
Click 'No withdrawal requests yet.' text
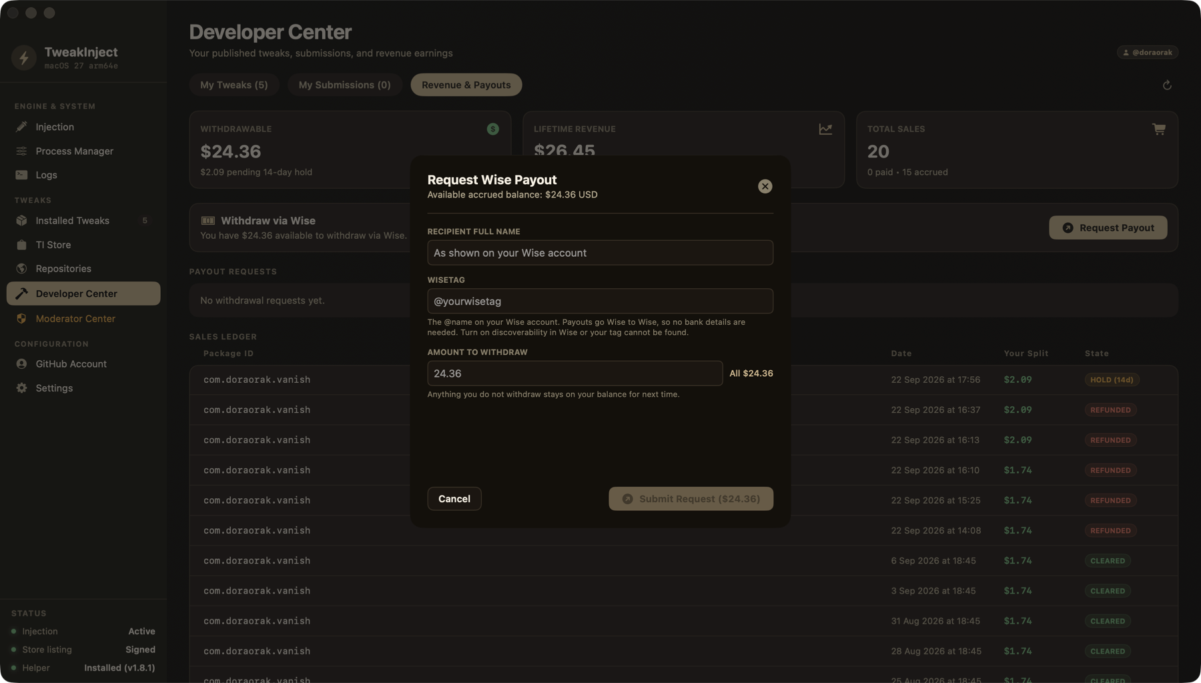[x=262, y=301]
